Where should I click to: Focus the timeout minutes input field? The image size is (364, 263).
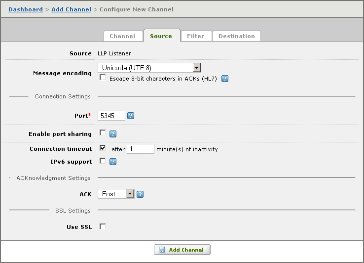click(141, 149)
